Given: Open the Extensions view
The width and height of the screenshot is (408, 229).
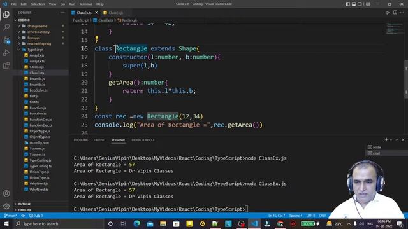Looking at the screenshot, I should 6,65.
